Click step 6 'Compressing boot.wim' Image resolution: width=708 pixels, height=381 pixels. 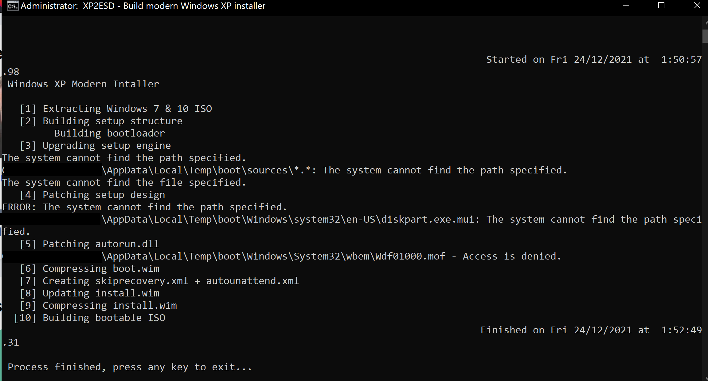(x=100, y=268)
